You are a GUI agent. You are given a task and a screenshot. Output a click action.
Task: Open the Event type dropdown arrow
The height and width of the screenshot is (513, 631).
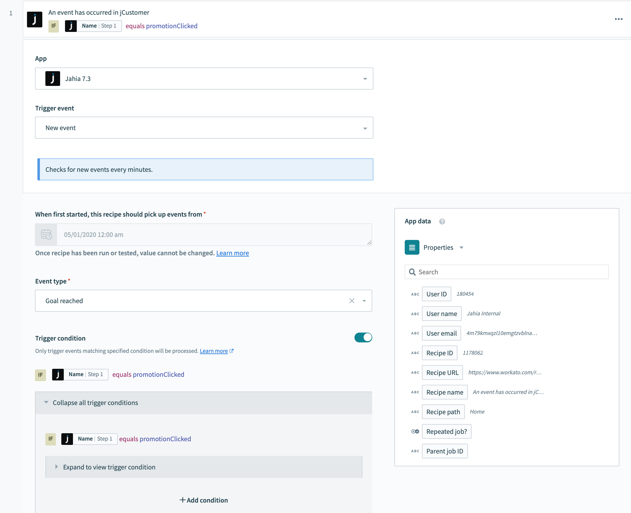364,301
